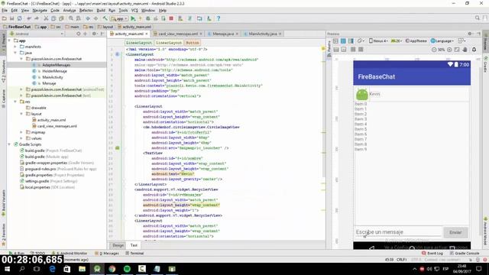Viewport: 489px width, 275px height.
Task: Collapse the app module tree node
Action: (9, 40)
